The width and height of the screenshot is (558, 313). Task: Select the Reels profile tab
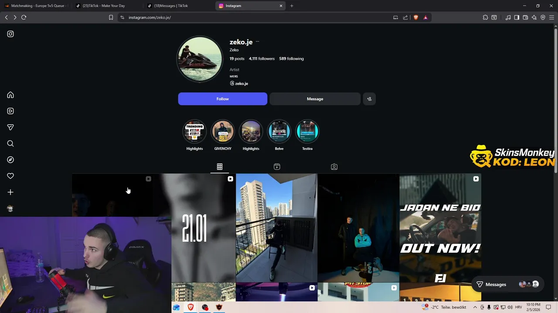coord(277,166)
